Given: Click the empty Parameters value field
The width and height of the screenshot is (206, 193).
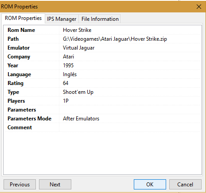Looking at the screenshot, I should [x=130, y=110].
